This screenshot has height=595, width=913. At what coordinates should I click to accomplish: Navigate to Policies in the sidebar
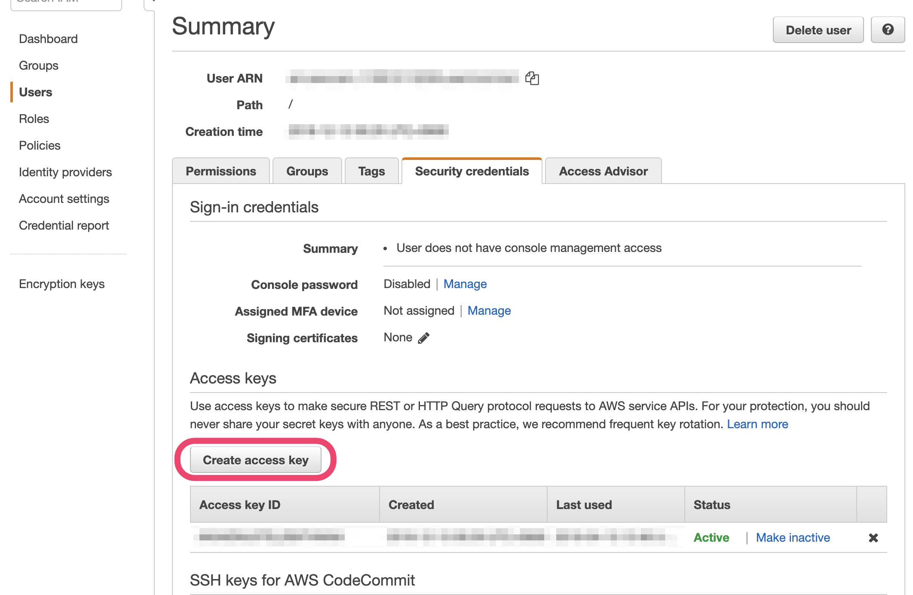coord(40,146)
